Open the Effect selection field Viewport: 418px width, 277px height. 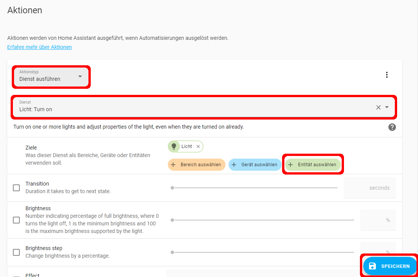tap(262, 273)
